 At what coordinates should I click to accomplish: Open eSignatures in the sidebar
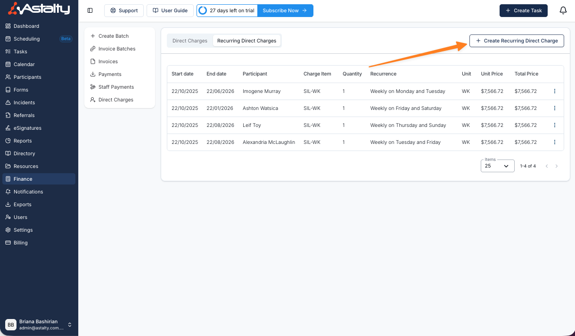click(27, 128)
